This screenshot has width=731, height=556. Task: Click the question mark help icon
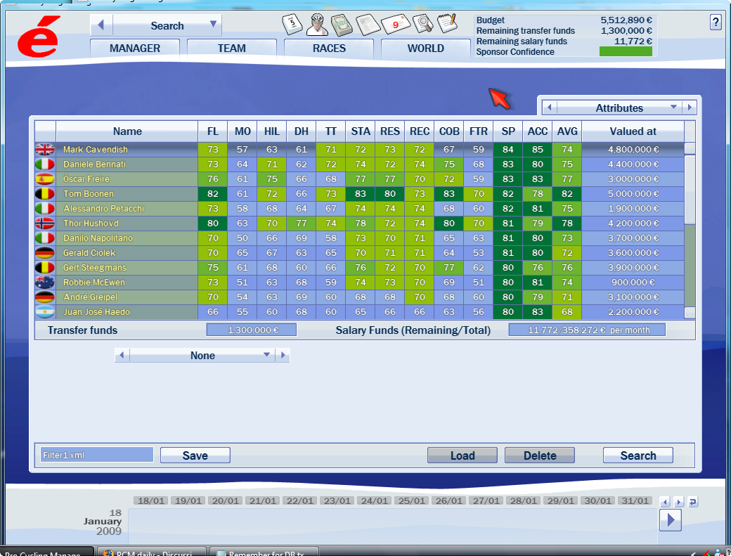tap(716, 22)
